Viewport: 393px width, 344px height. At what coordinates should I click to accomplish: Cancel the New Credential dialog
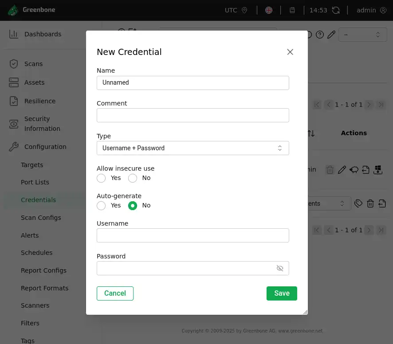pyautogui.click(x=115, y=293)
